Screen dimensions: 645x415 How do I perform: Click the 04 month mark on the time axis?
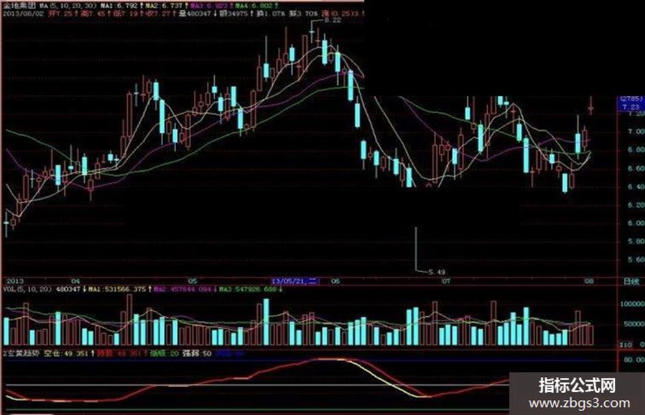[x=75, y=281]
